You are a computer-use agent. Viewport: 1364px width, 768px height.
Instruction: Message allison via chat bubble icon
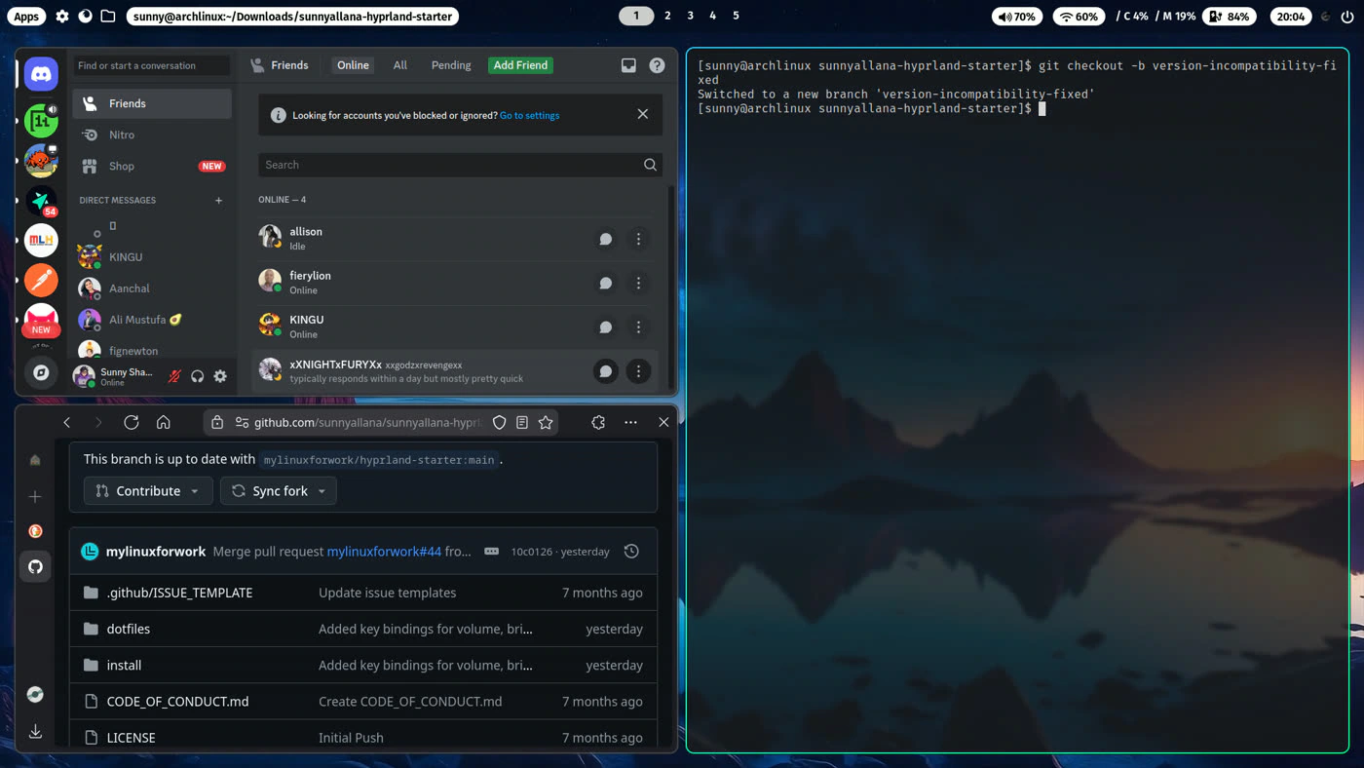pos(605,239)
